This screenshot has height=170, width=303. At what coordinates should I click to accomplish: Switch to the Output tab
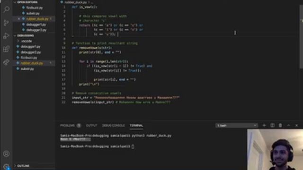[x=91, y=126]
